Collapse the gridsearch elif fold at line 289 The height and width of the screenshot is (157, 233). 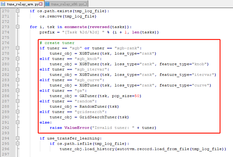coord(17,112)
